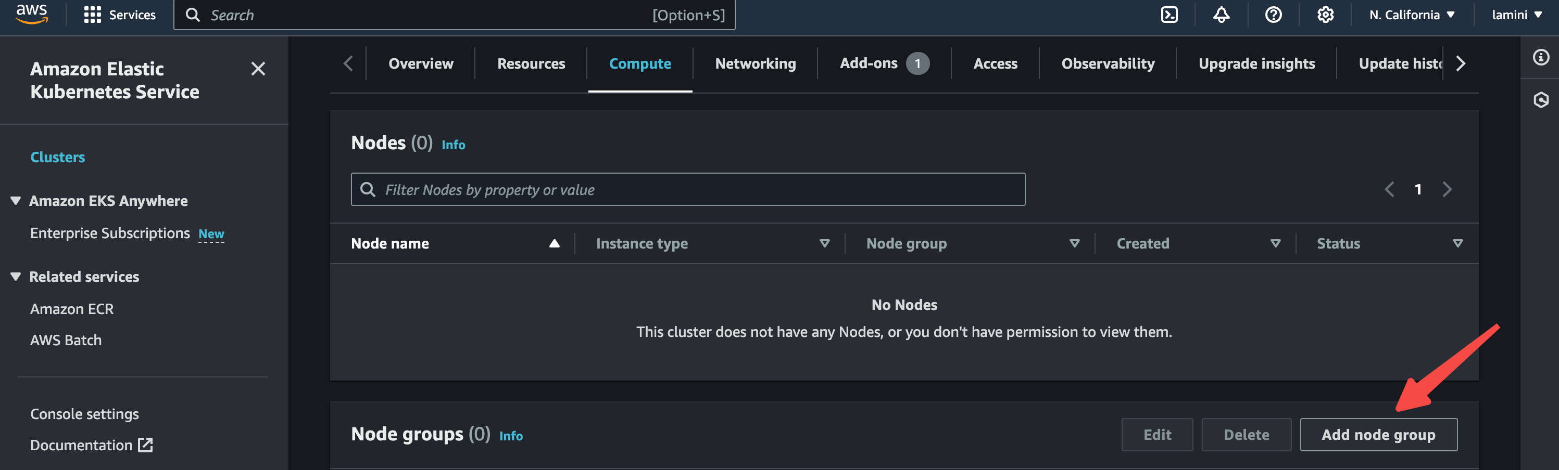Switch to the Resources tab

pos(531,63)
